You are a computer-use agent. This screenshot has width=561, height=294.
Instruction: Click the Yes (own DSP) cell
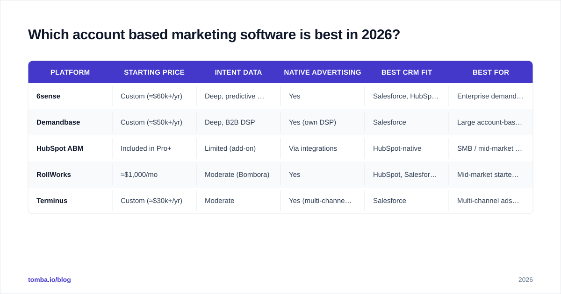point(323,122)
